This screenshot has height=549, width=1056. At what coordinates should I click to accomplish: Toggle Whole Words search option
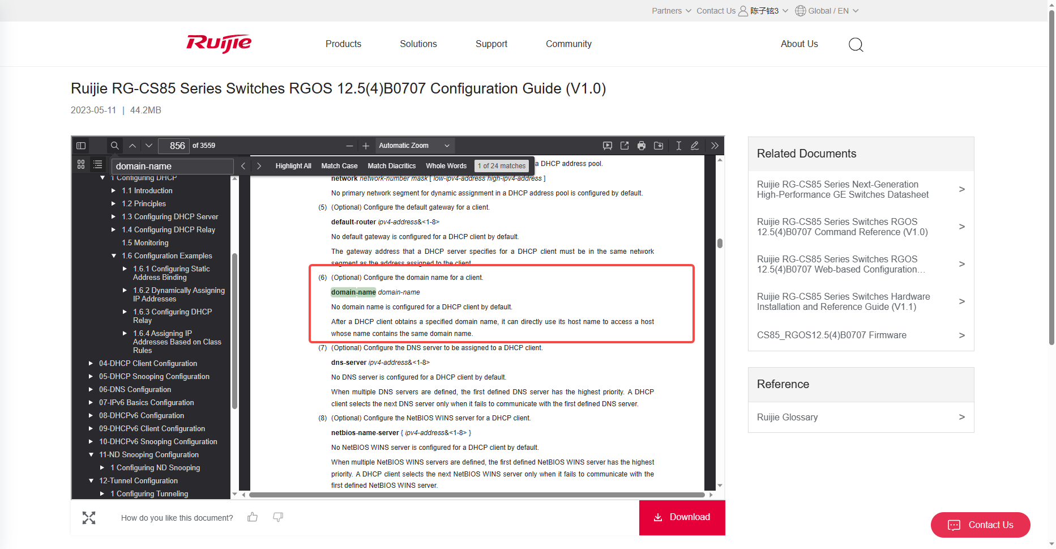click(446, 166)
